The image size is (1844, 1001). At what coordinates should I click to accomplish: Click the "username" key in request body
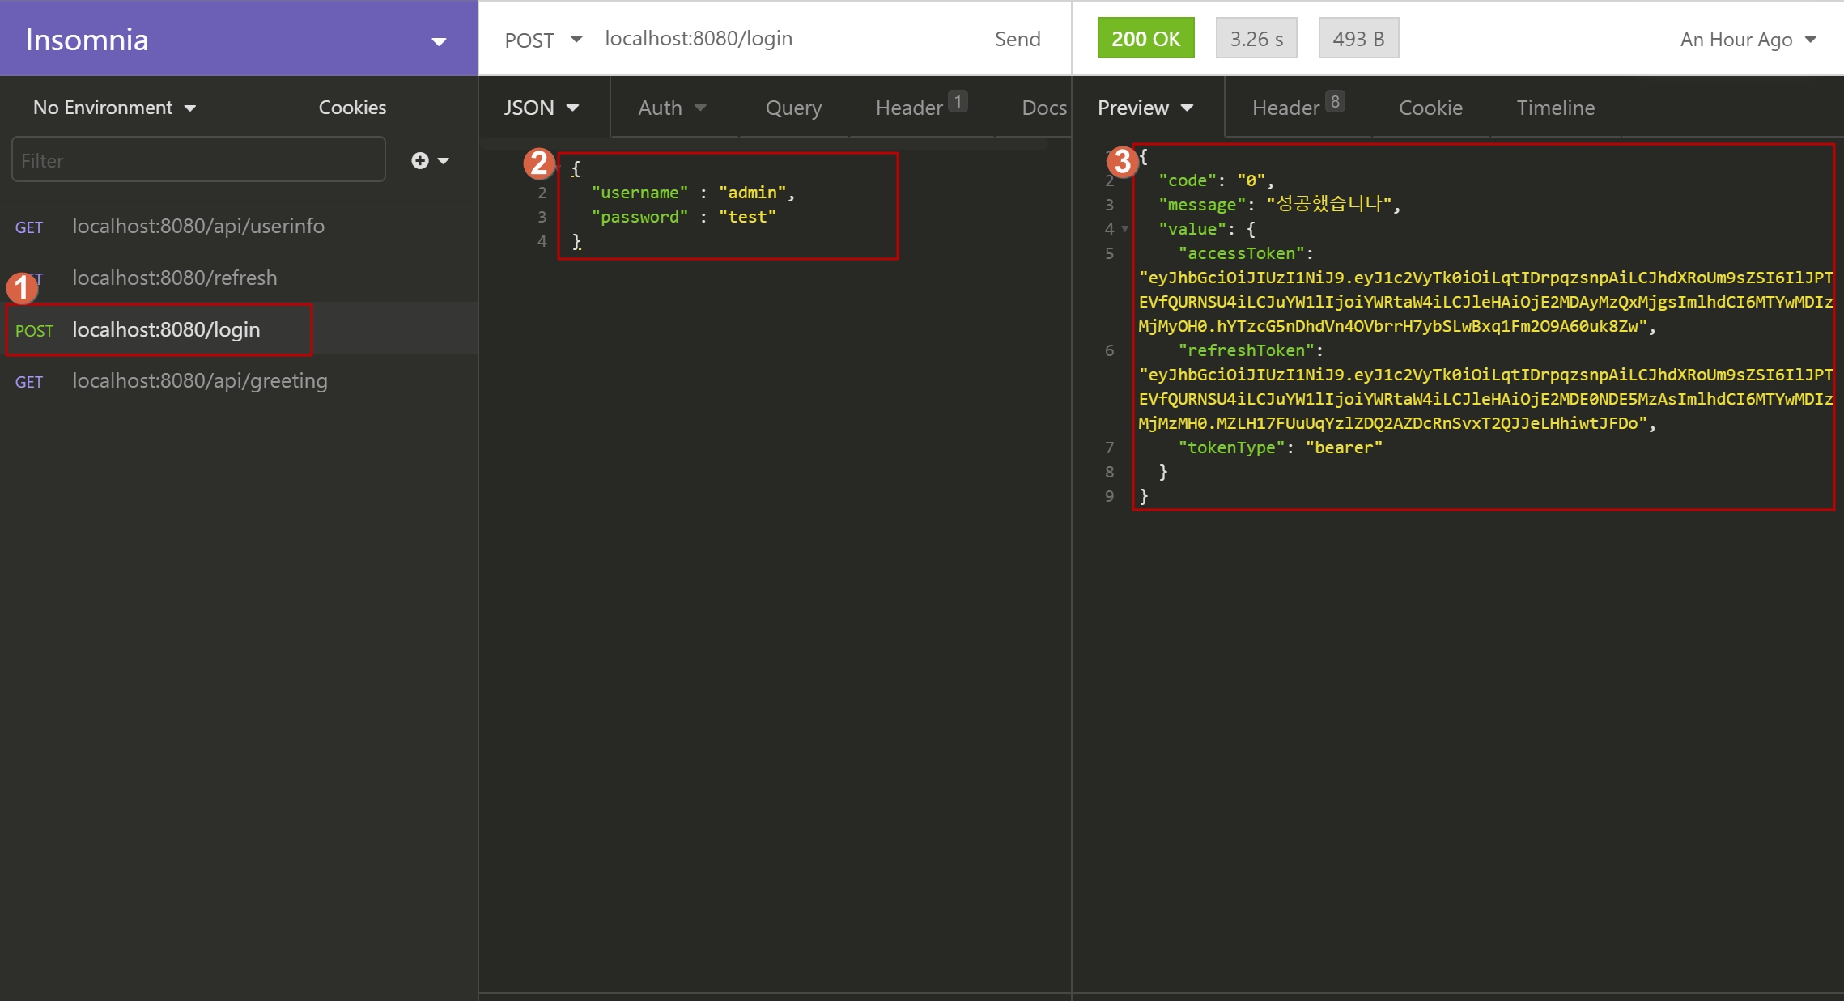(x=639, y=193)
